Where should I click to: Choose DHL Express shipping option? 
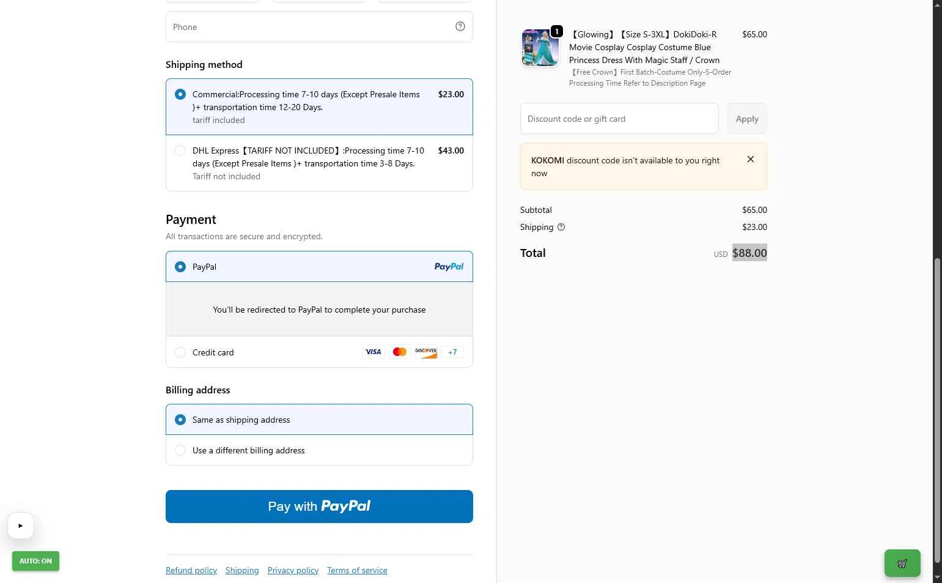coord(180,150)
